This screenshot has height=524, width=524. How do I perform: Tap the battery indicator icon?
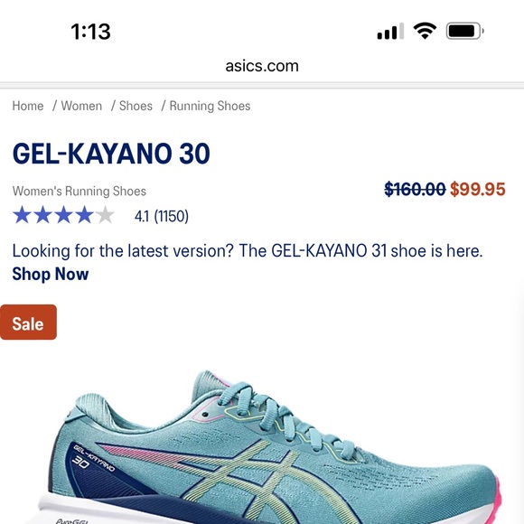(x=465, y=31)
